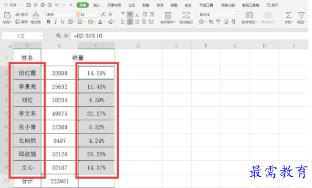Click the Copy (复制) icon

click(x=17, y=22)
